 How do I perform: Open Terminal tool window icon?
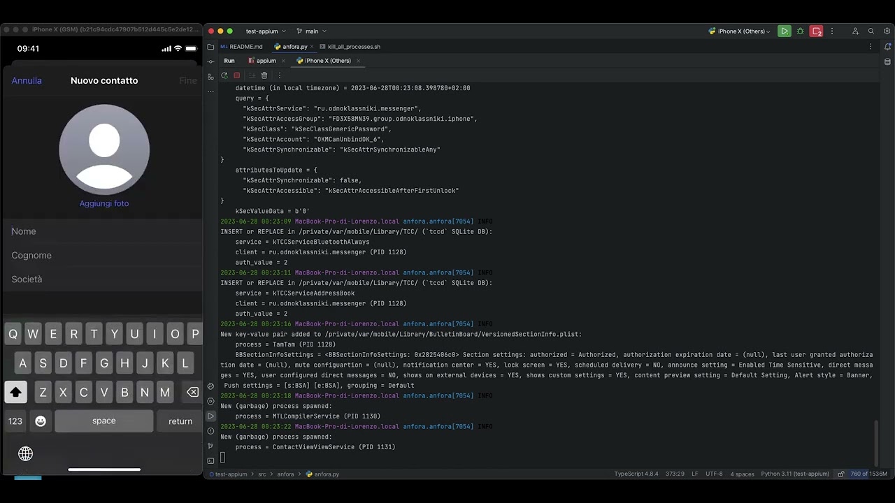pos(210,460)
